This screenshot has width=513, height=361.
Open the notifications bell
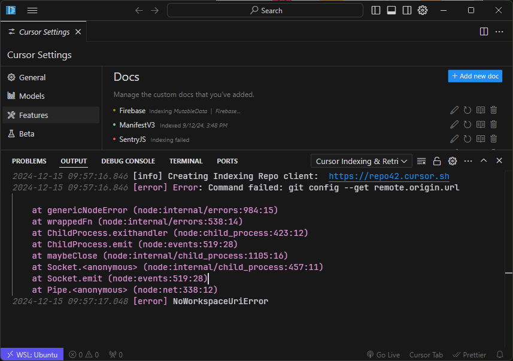(x=500, y=354)
